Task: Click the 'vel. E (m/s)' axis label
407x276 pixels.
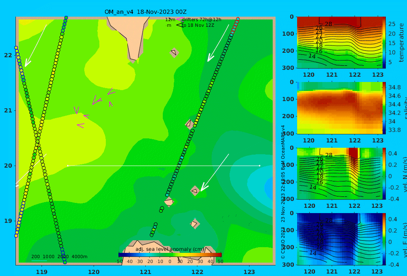Action: point(405,239)
